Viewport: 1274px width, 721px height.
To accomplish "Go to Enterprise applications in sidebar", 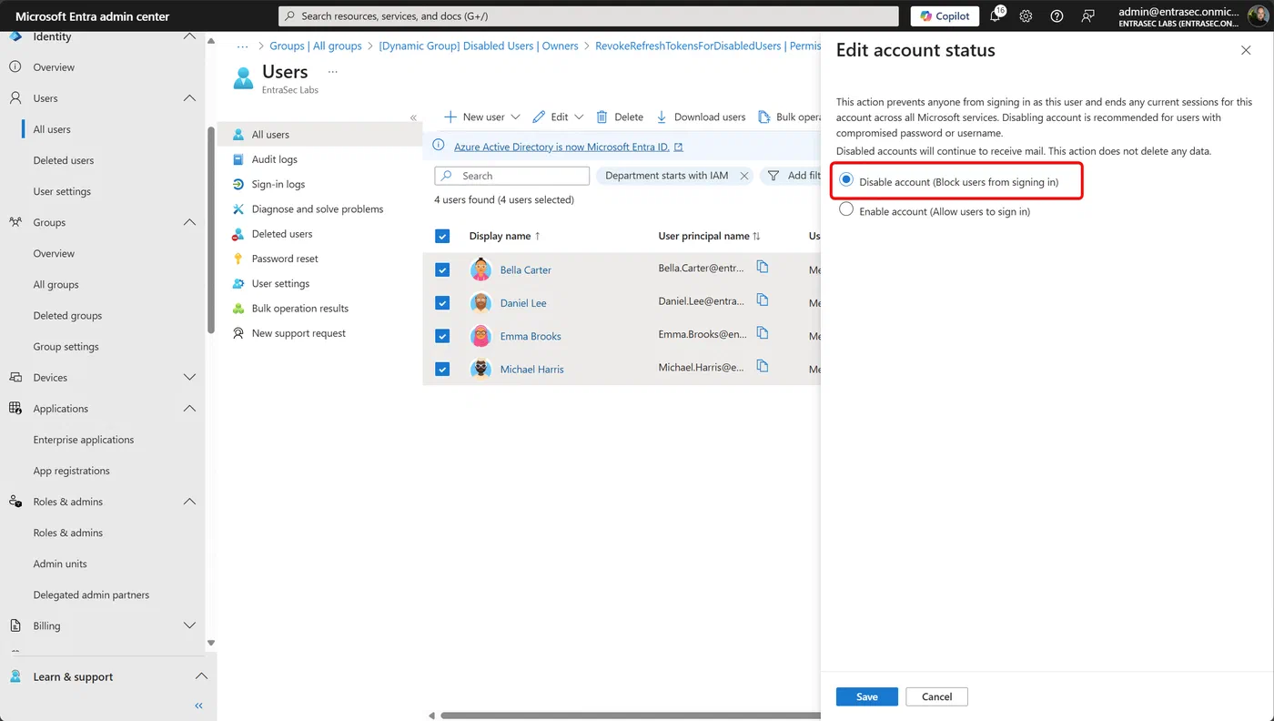I will click(x=84, y=440).
